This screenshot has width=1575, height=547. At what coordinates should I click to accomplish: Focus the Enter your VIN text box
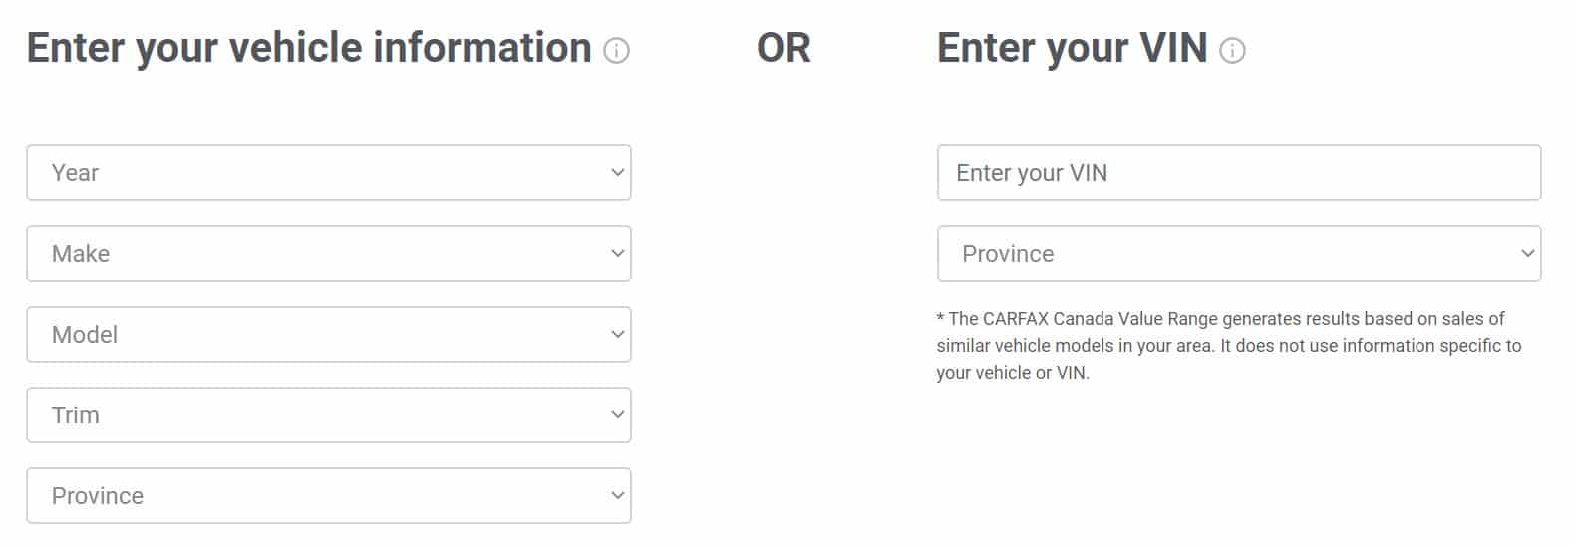pyautogui.click(x=1239, y=172)
